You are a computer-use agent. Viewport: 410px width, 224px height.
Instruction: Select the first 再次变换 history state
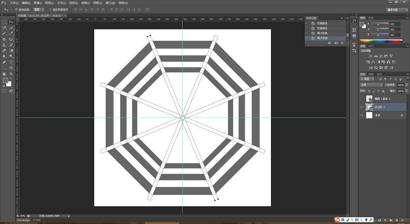click(x=322, y=33)
